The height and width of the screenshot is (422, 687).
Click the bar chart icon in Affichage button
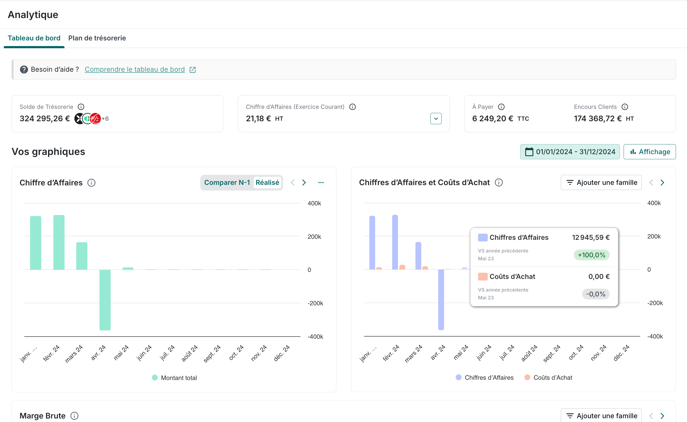[x=633, y=152]
